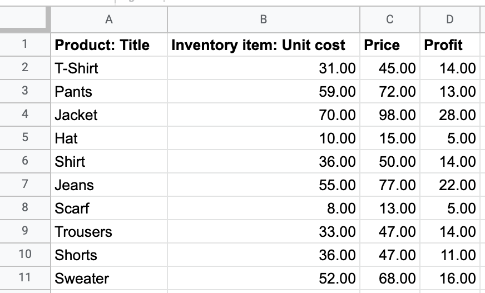
Task: Select Jeans price cell 77.00
Action: [390, 185]
